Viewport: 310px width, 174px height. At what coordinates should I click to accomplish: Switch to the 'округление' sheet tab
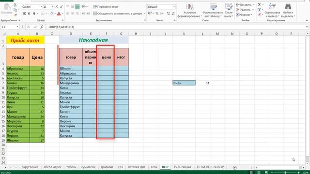point(30,167)
